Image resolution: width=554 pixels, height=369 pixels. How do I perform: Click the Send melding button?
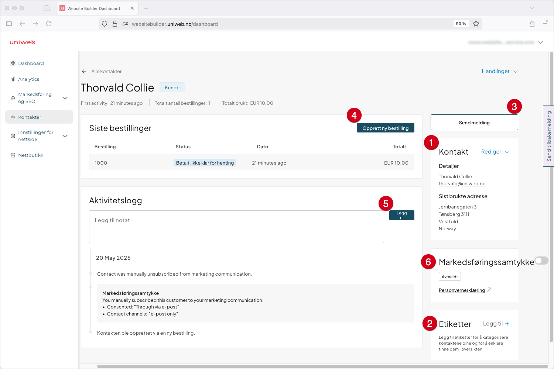474,123
